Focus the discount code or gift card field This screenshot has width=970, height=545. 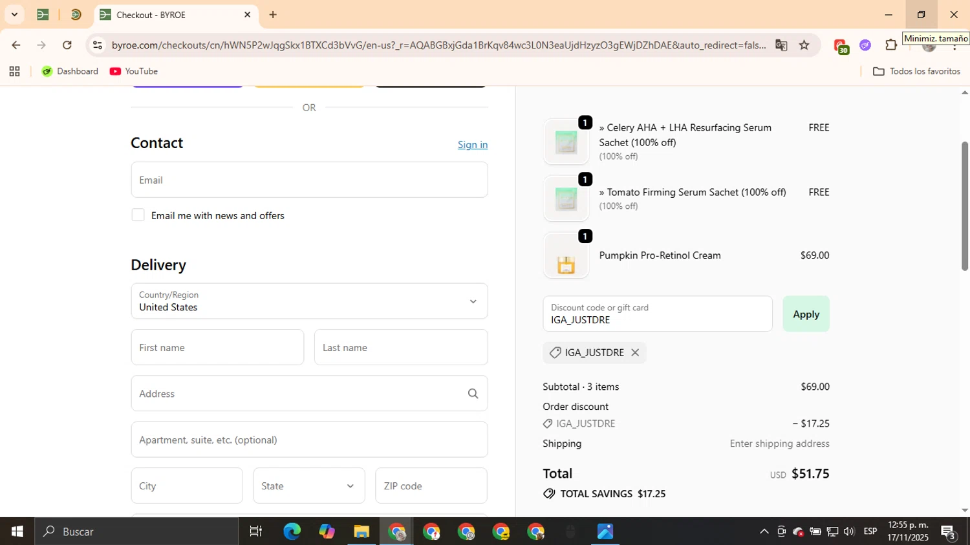tap(658, 314)
